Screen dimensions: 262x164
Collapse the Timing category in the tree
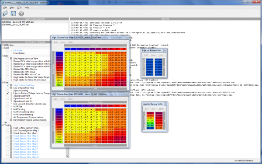[3, 125]
